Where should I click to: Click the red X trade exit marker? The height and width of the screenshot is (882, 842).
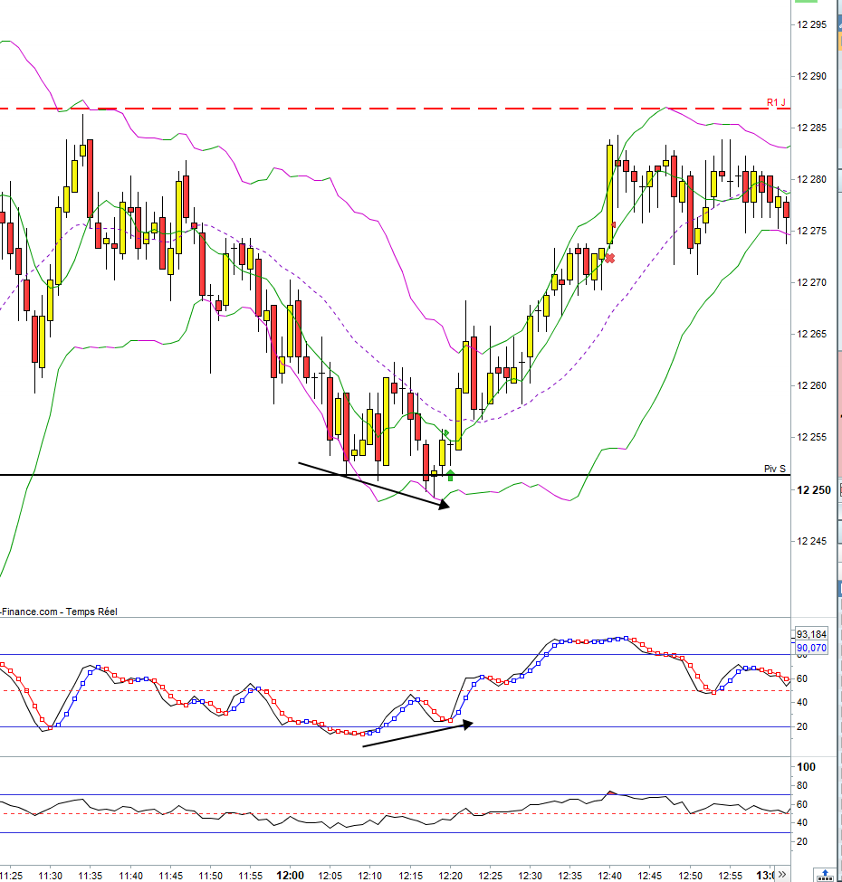pyautogui.click(x=609, y=258)
